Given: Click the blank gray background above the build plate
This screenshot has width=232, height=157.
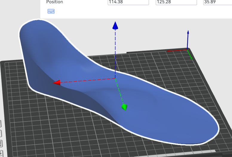Looking at the screenshot, I should [x=149, y=33].
